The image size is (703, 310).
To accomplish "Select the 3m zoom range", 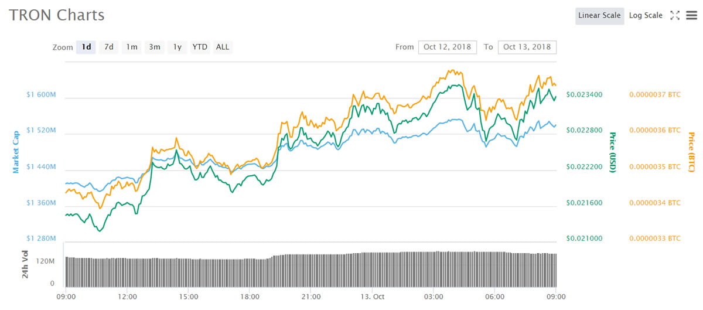I will 155,47.
